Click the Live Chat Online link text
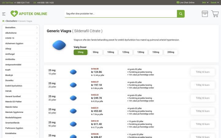Screen dimensions: 221x138 click(x=187, y=2)
